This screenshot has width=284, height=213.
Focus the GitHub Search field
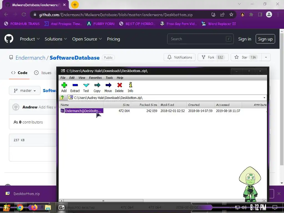pos(200,39)
